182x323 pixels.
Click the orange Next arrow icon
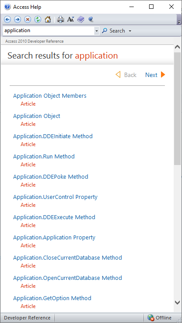click(163, 74)
